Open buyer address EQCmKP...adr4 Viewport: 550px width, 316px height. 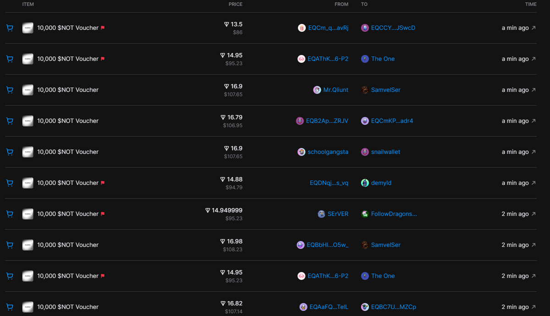392,121
